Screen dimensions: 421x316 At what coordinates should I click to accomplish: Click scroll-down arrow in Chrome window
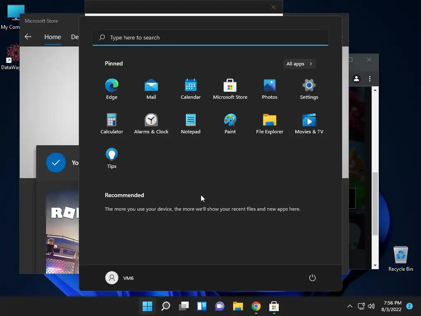375,265
